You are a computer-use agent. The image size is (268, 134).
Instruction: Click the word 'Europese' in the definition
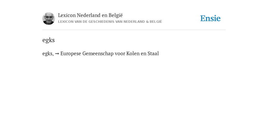click(71, 54)
